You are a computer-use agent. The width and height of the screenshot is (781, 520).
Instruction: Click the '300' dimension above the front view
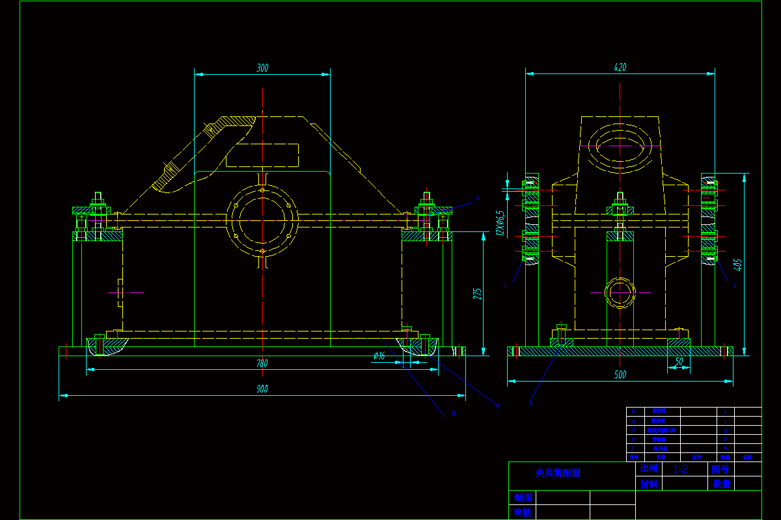pyautogui.click(x=262, y=68)
